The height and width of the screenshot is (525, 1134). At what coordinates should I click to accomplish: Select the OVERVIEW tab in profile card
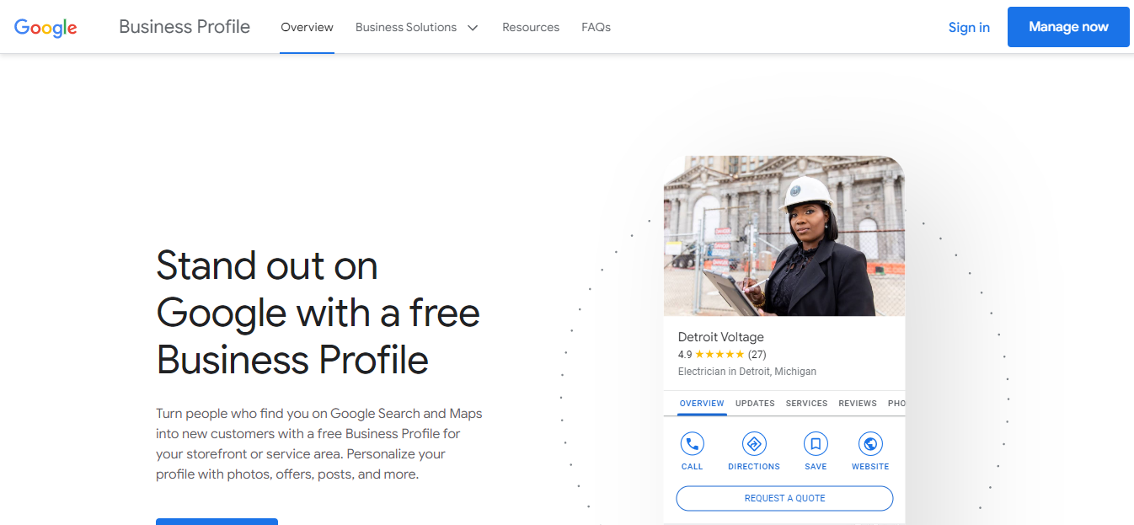702,404
